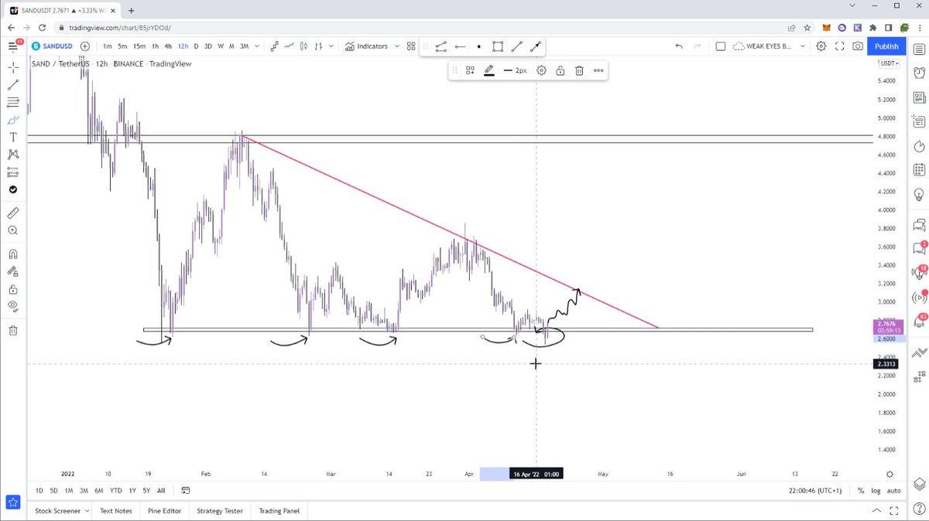Open the timezone 22:00:46 (UTC+1) menu
The width and height of the screenshot is (929, 521).
pos(816,490)
